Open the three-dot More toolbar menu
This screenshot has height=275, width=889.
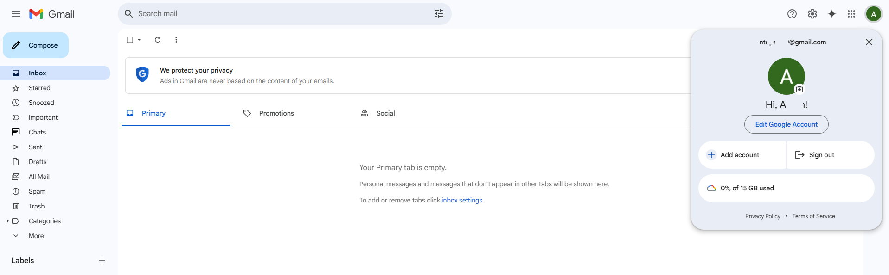coord(176,40)
